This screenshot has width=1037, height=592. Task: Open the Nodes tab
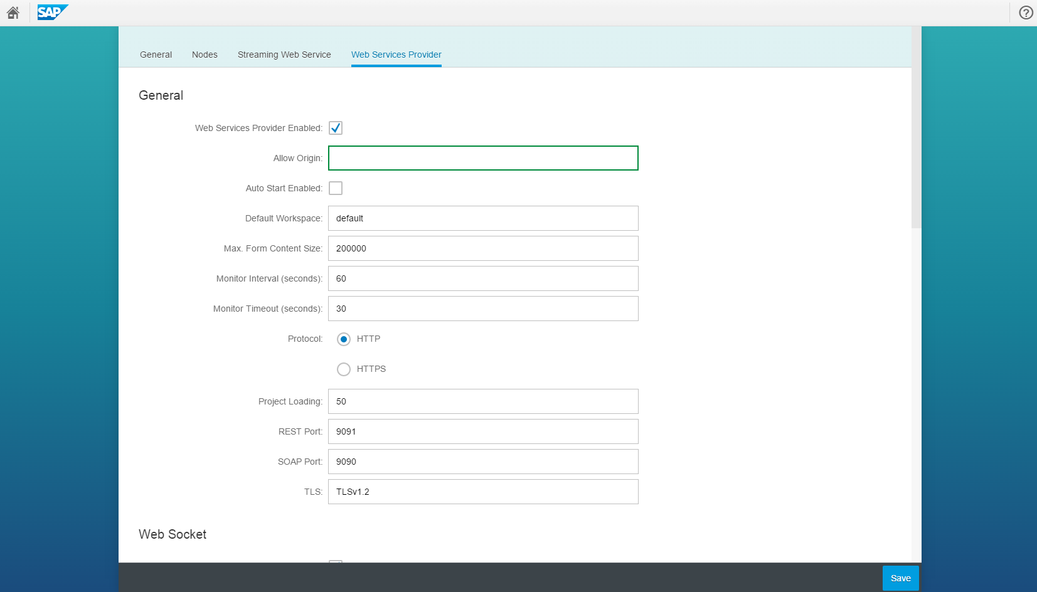(x=205, y=55)
